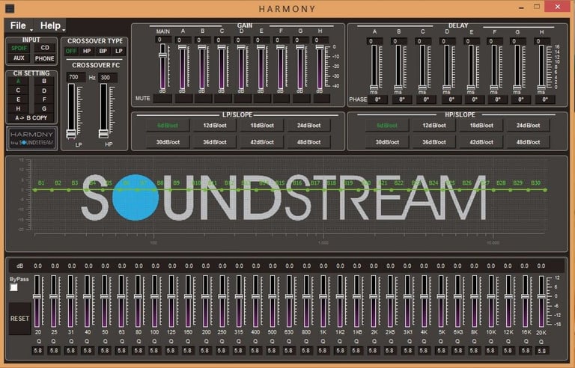Mute the MAIN channel
Viewport: 575px width, 368px height.
coord(162,99)
